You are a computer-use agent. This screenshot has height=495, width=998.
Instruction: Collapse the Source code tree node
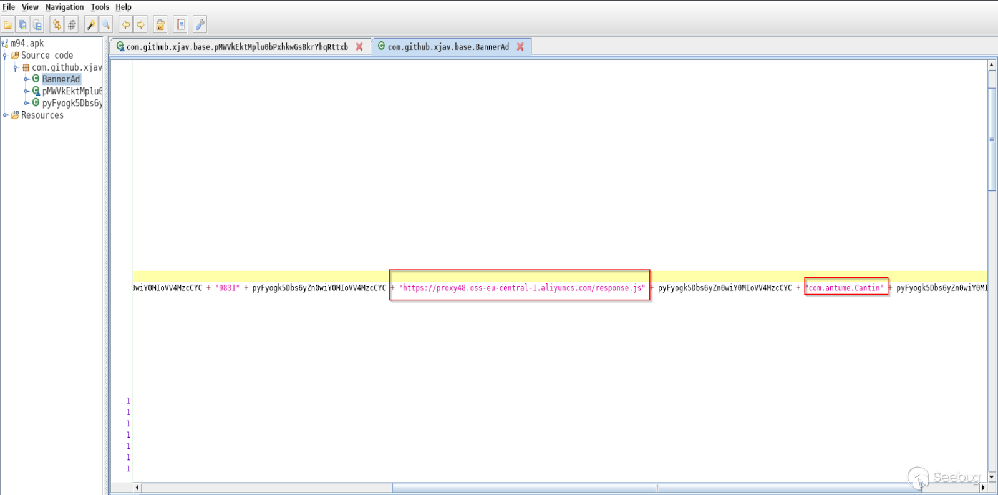[x=5, y=56]
